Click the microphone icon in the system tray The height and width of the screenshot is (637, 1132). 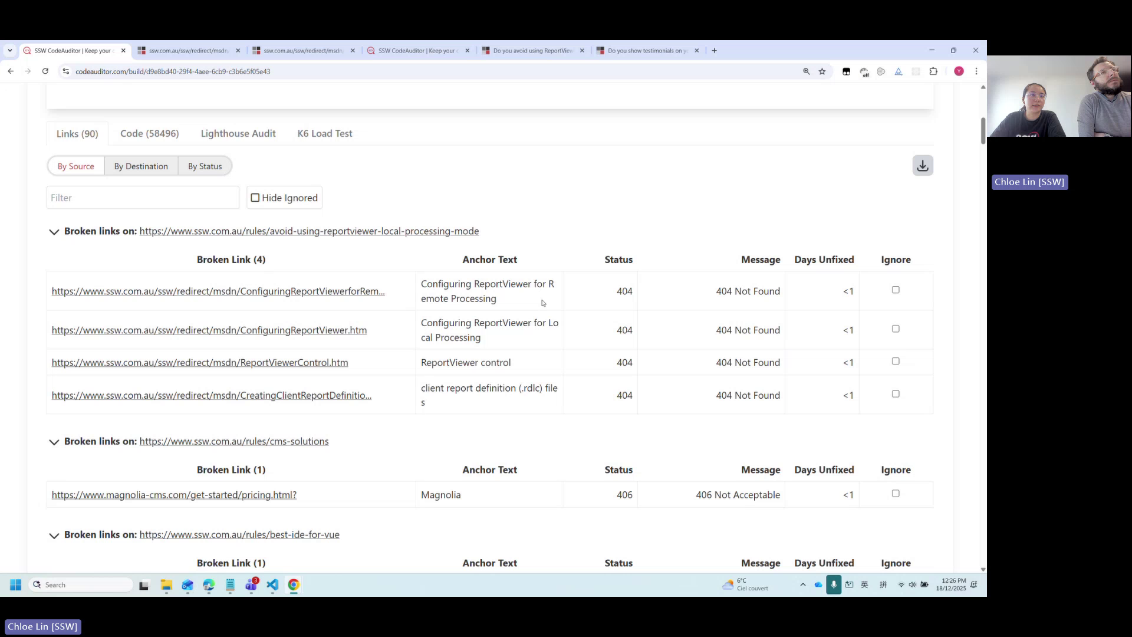[834, 585]
